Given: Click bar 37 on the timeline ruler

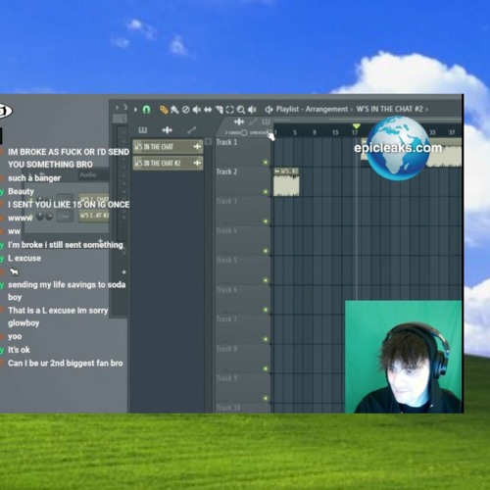Looking at the screenshot, I should pyautogui.click(x=452, y=132).
